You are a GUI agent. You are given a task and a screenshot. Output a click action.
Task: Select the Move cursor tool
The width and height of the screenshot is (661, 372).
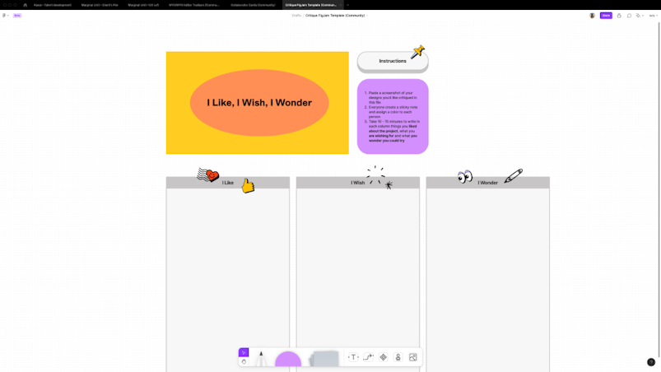tap(244, 352)
